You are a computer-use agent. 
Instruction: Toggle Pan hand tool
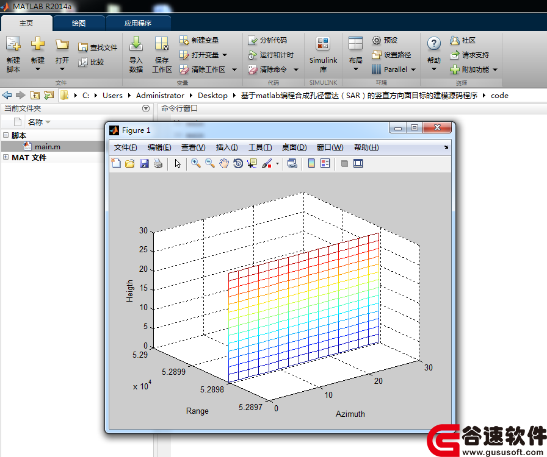(224, 163)
